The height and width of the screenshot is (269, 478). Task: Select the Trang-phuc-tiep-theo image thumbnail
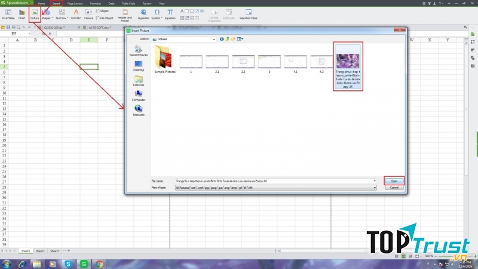point(348,66)
